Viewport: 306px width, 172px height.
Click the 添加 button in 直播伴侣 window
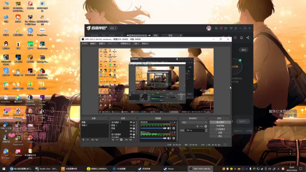(244, 50)
